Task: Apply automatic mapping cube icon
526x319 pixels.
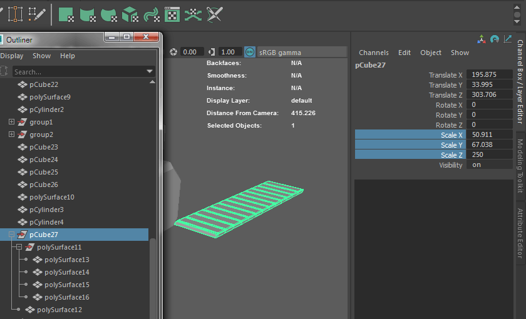Action: 130,15
